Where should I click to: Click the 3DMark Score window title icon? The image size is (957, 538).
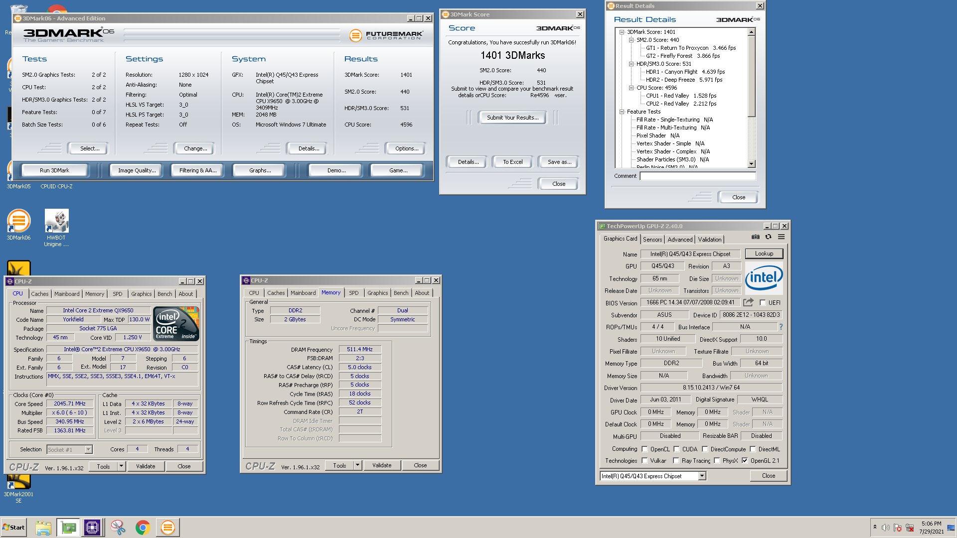tap(446, 14)
